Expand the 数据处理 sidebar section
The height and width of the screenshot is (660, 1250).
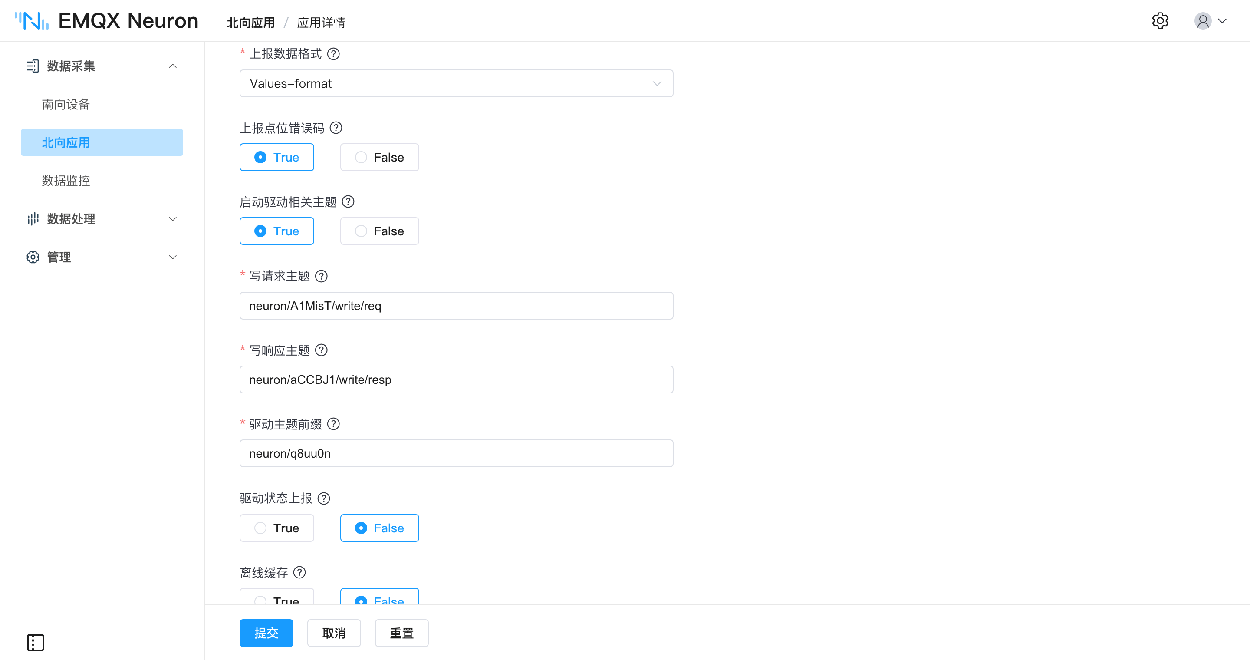[102, 219]
